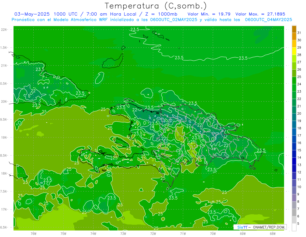This screenshot has width=306, height=237.
Task: Click the dark blue legend band between 13 and 14
Action: click(x=294, y=161)
